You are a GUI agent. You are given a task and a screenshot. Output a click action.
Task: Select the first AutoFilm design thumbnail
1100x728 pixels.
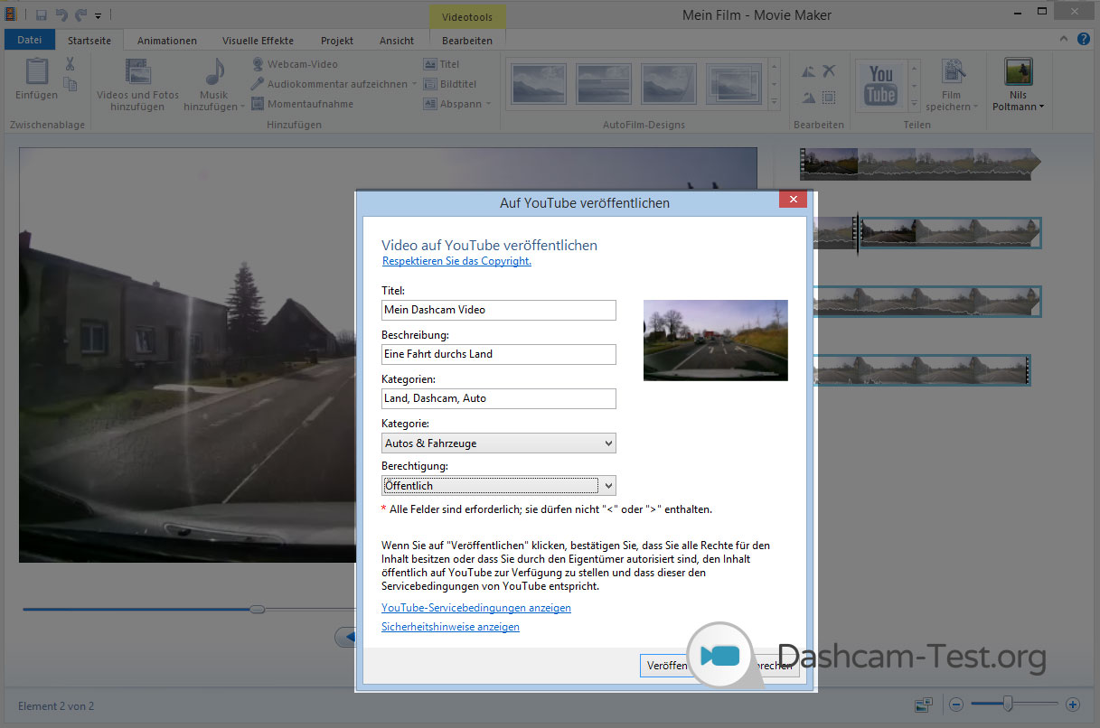(x=539, y=83)
